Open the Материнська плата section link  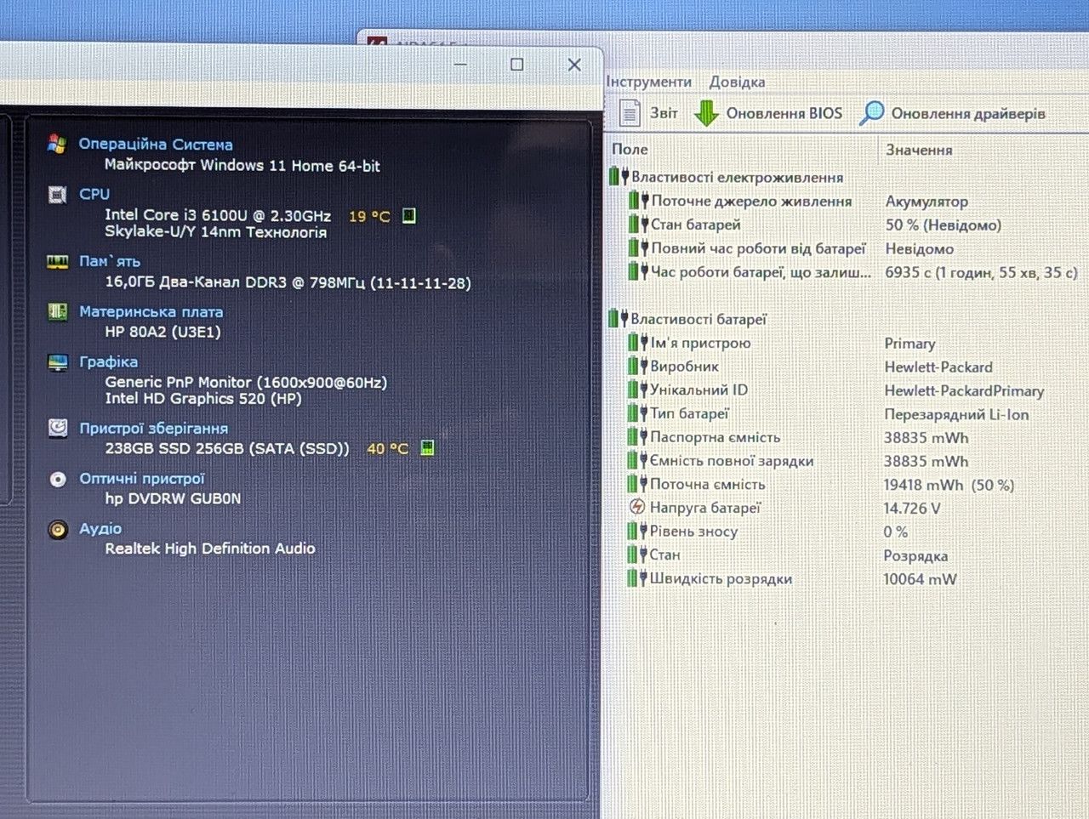(x=151, y=312)
